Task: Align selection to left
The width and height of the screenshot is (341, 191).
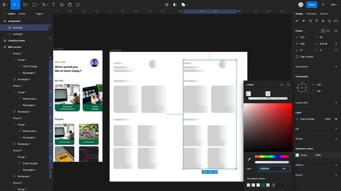Action: (x=297, y=21)
